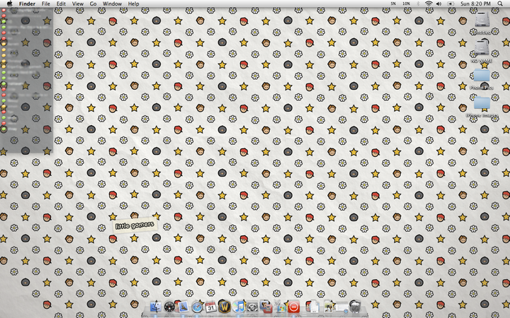Open the Window menu
510x318 pixels.
point(112,4)
